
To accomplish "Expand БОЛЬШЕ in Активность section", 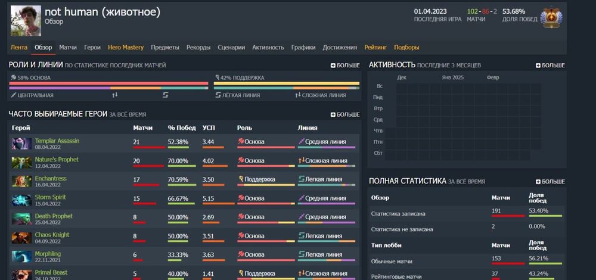I will point(550,66).
